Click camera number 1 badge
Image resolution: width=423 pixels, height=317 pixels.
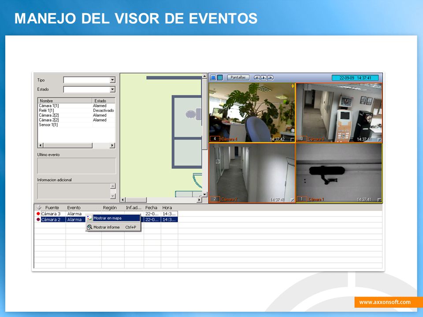(302, 199)
